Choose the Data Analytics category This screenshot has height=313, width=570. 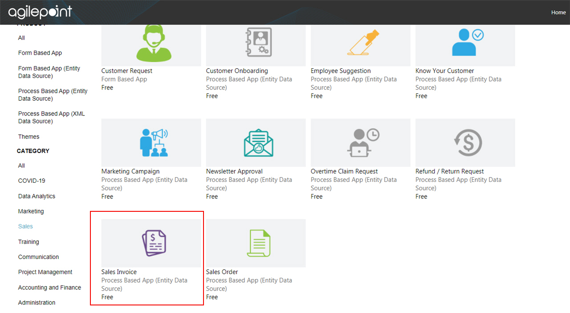(x=37, y=196)
